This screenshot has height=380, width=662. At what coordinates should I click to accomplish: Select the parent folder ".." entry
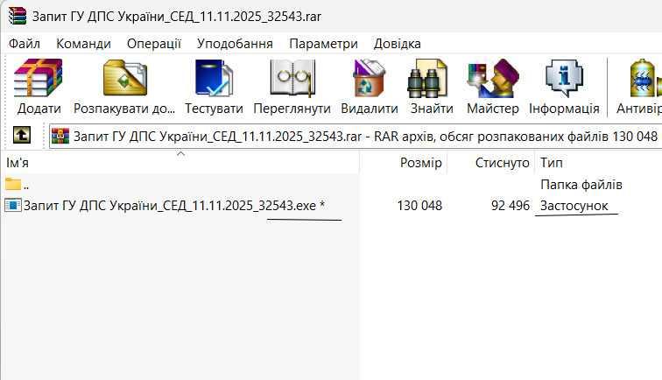click(x=180, y=185)
